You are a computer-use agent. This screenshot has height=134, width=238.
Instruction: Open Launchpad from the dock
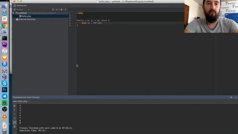[4, 19]
